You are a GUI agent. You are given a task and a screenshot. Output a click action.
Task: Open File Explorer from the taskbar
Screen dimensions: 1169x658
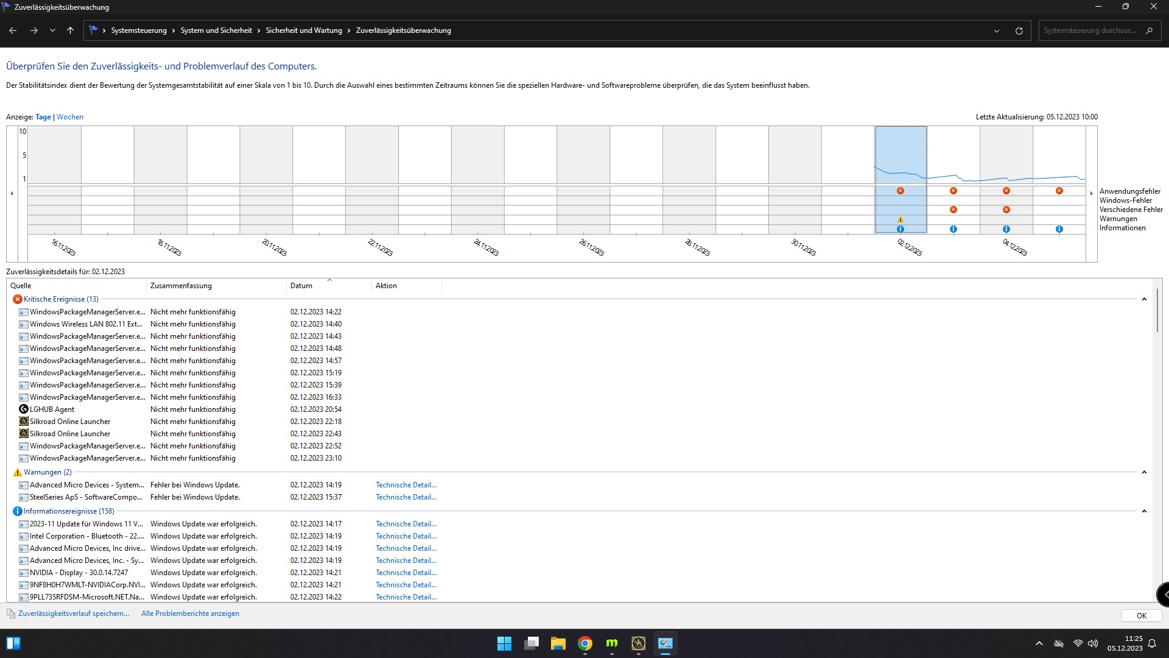(x=558, y=643)
